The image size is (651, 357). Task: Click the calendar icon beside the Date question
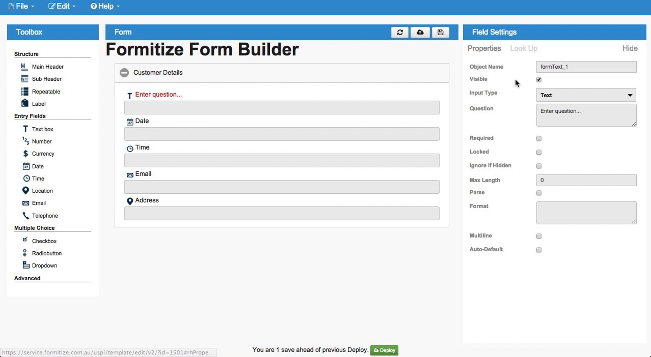tap(130, 122)
